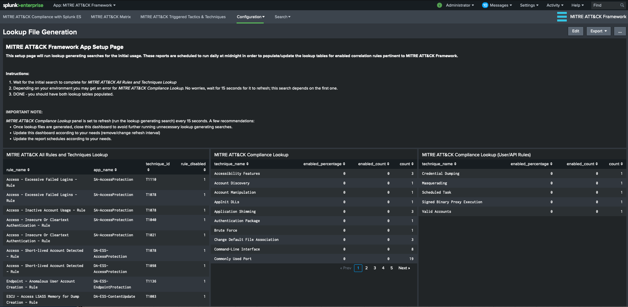
Task: Click the Signed Binary Proxy Execution row
Action: point(522,202)
